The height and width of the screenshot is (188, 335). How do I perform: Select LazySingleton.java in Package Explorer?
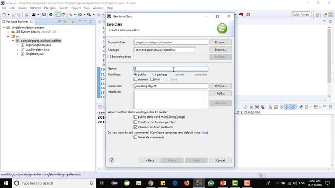pyautogui.click(x=37, y=50)
